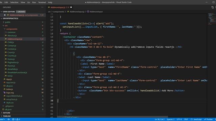This screenshot has height=121, width=216.
Task: Open errors and warnings status indicator
Action: (16, 119)
